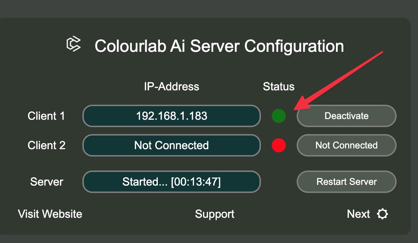Select the IP-Address column header

pyautogui.click(x=171, y=86)
